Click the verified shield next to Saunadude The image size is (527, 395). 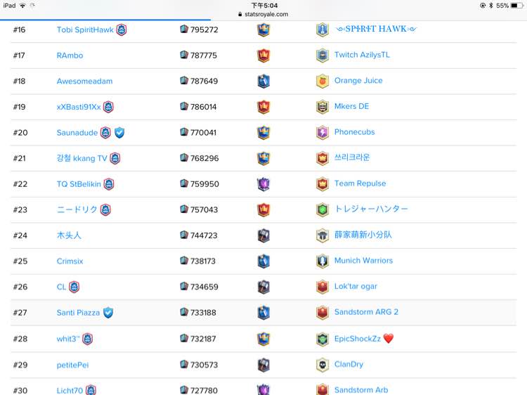(x=119, y=133)
